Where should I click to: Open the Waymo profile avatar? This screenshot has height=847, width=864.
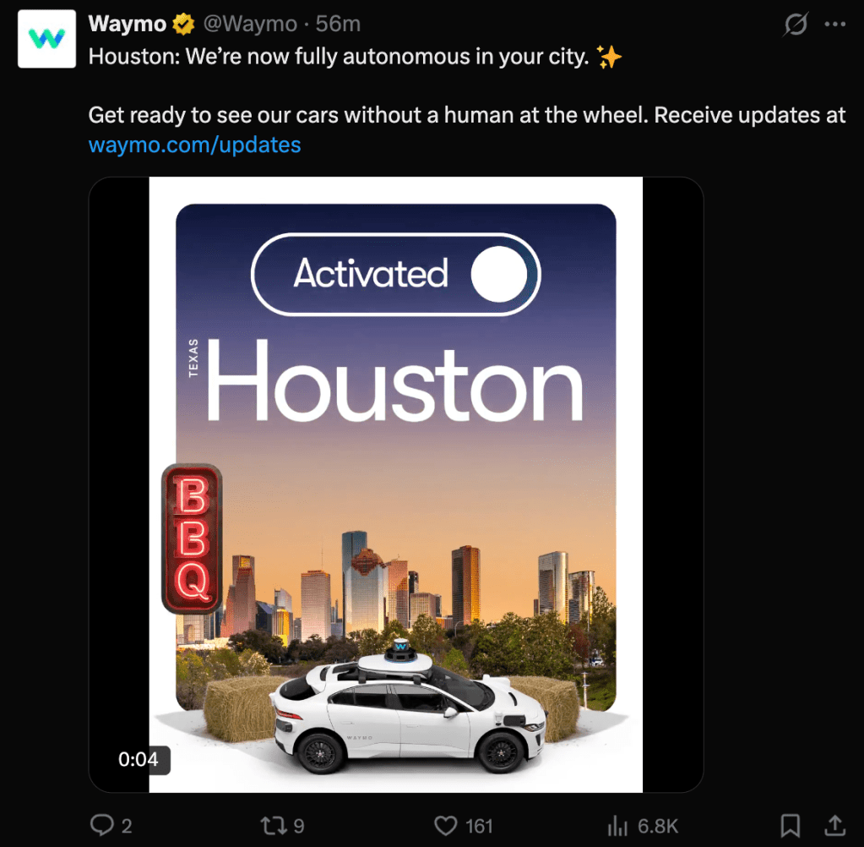coord(46,39)
